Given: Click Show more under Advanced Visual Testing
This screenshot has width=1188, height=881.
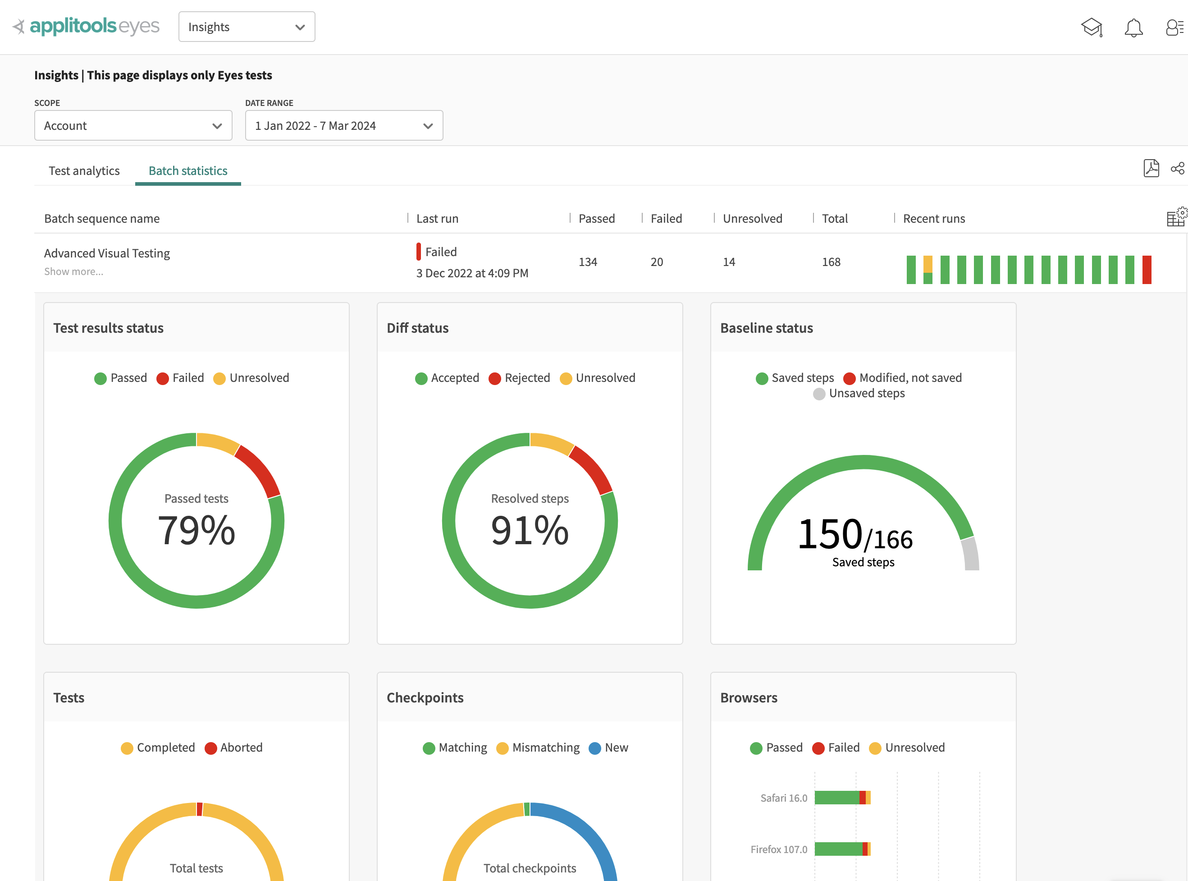Looking at the screenshot, I should (73, 271).
